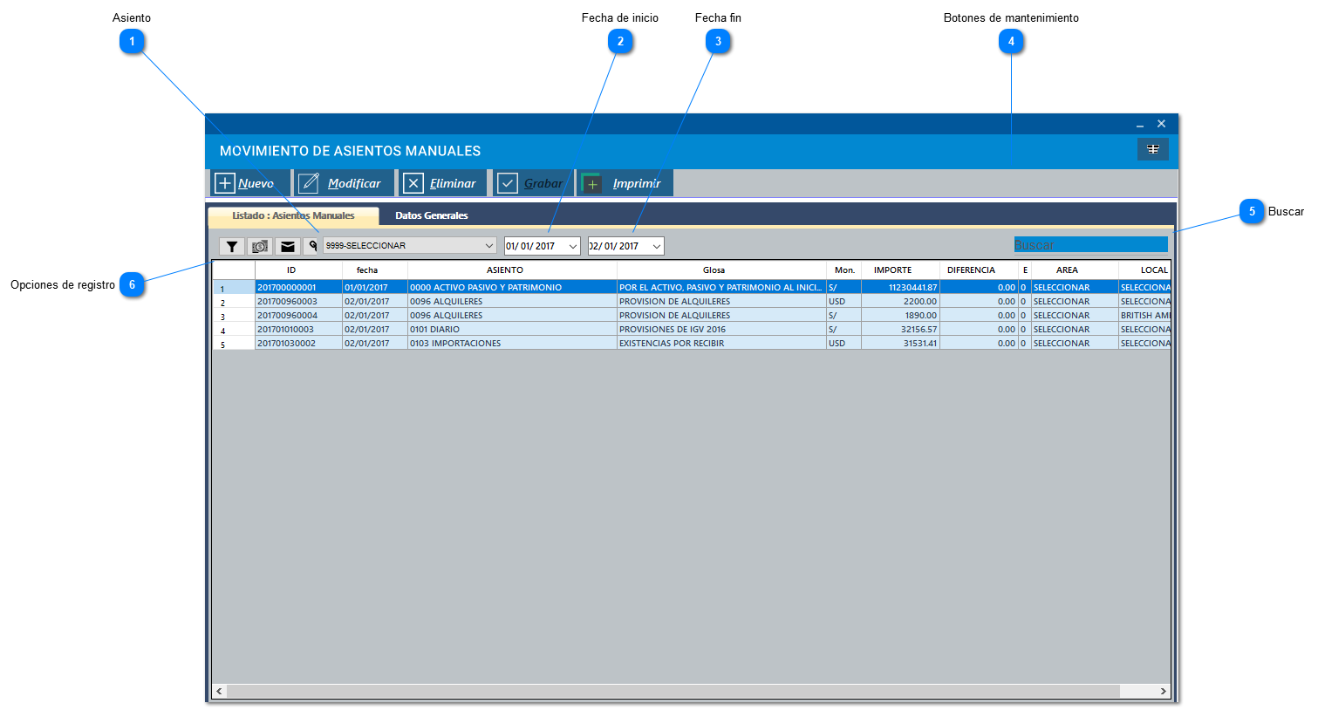Viewport: 1318px width, 710px height.
Task: Click the search magnifier icon button
Action: coord(312,247)
